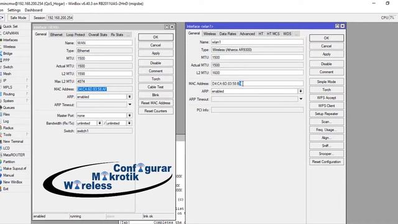Expand ARP Timeout in wlan1 window
Image resolution: width=398 pixels, height=224 pixels.
tap(301, 99)
